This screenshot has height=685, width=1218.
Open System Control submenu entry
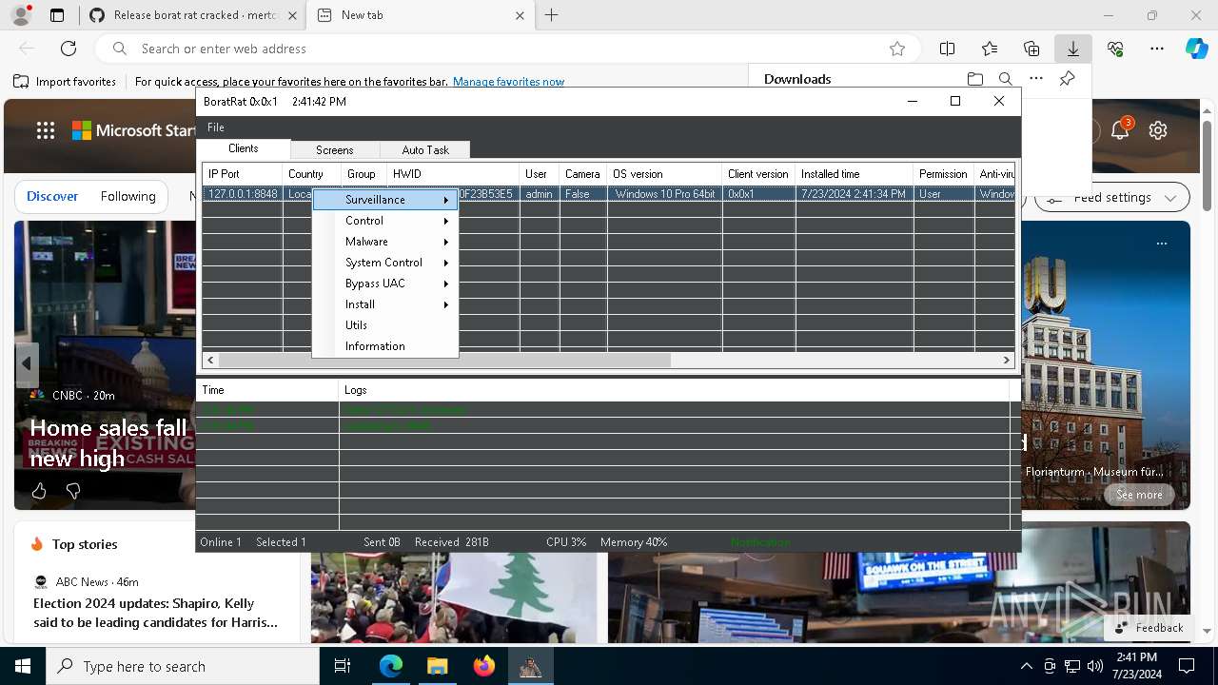click(385, 263)
